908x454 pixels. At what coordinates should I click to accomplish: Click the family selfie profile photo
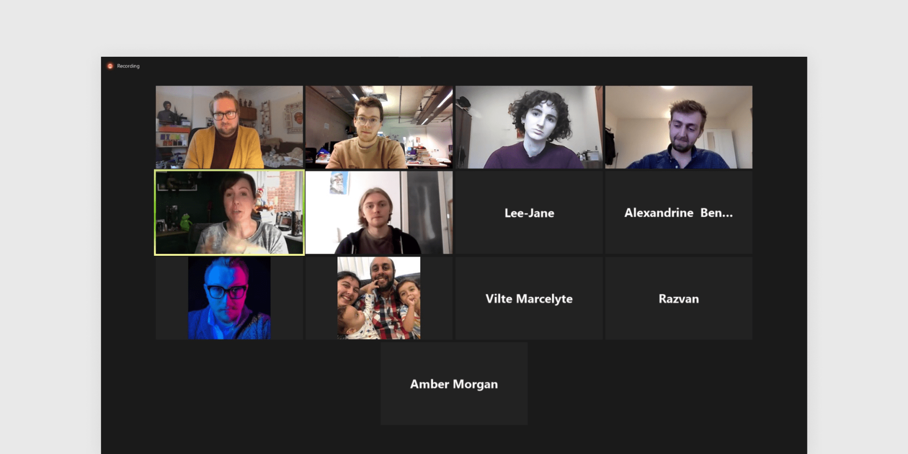(379, 298)
